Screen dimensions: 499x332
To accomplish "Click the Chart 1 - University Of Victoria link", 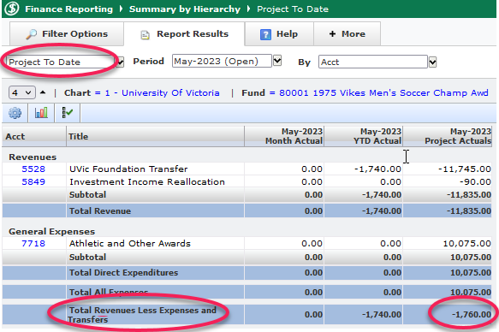I will coord(163,93).
